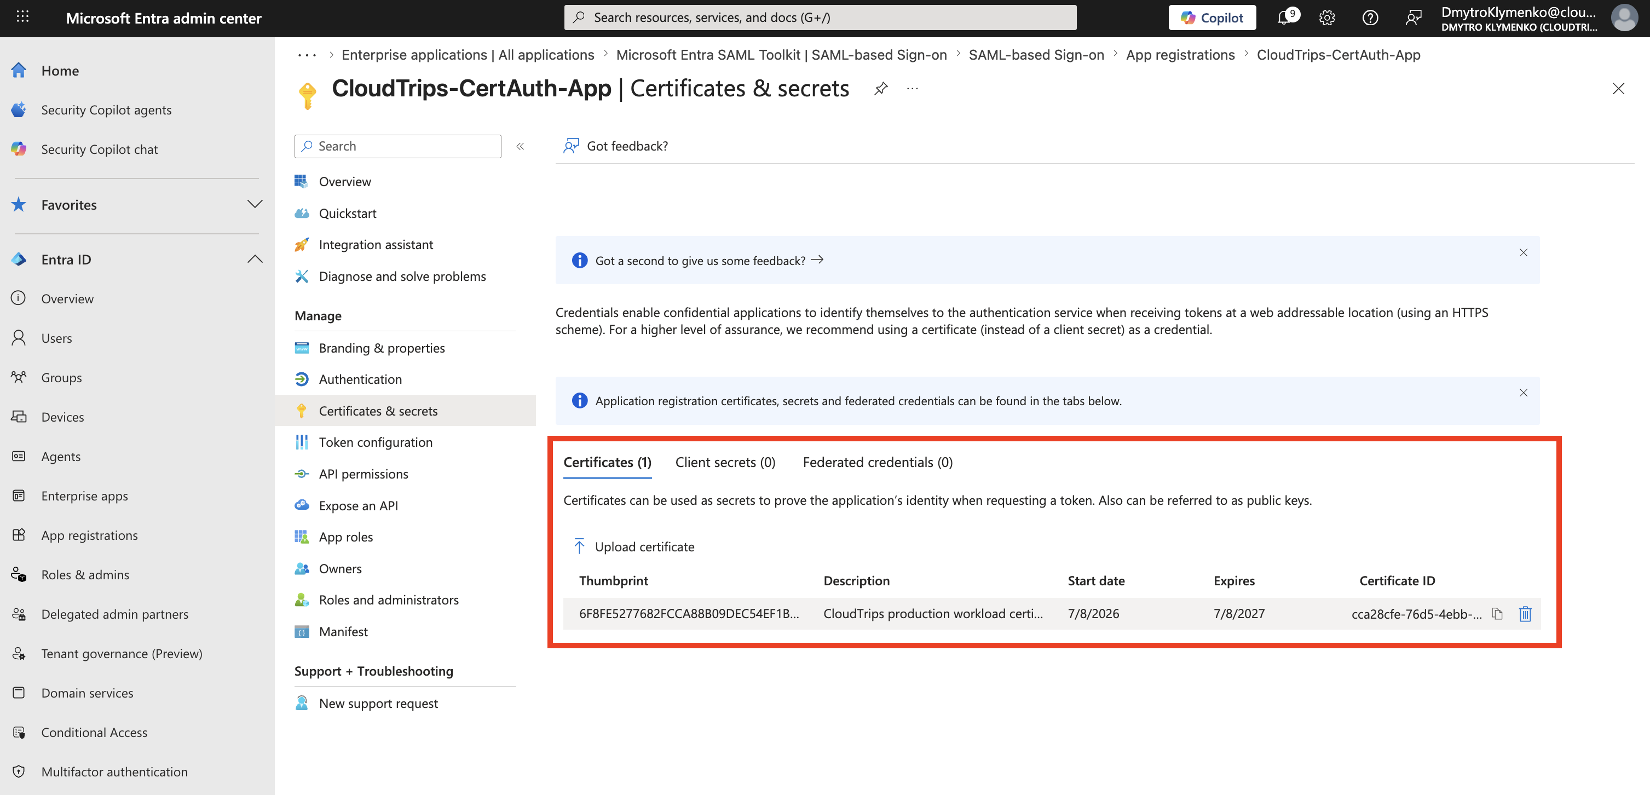The width and height of the screenshot is (1650, 795).
Task: Open the portal settings gear
Action: pos(1326,18)
